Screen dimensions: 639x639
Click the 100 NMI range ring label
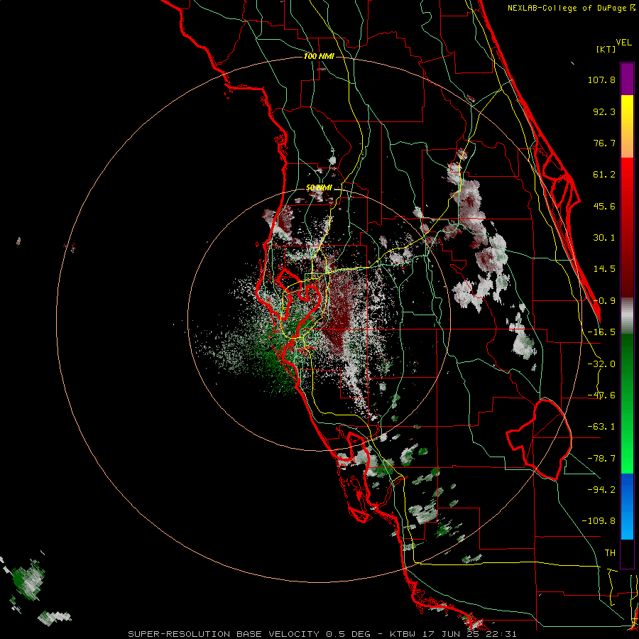(319, 56)
